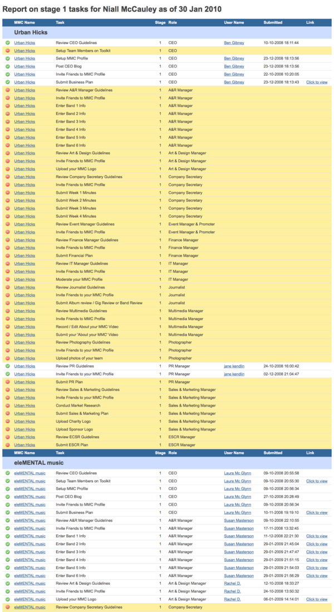Click green check icon for eleMENTAL music Post CEO Blog
The height and width of the screenshot is (612, 334).
coord(8,497)
